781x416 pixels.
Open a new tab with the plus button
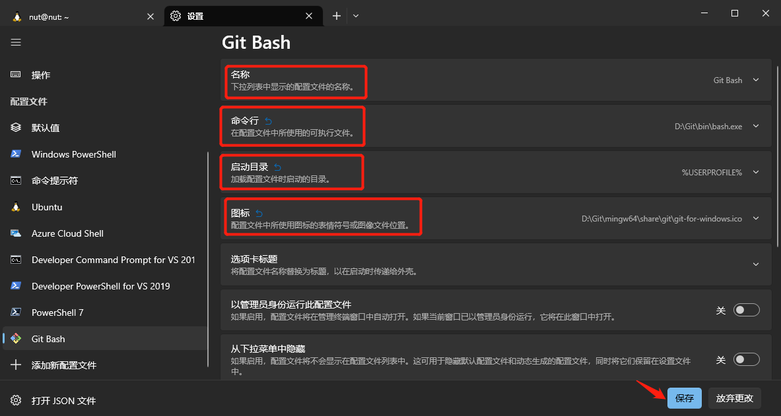coord(337,16)
